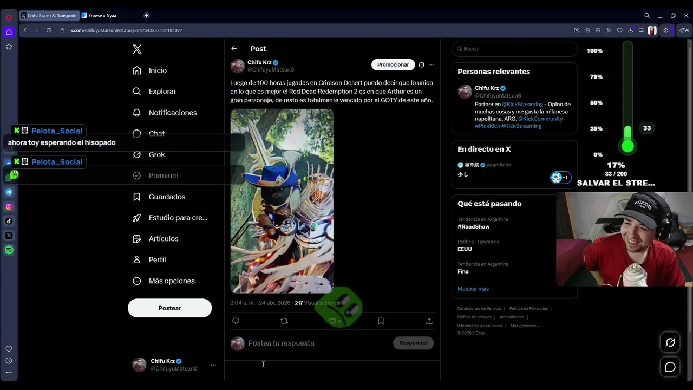Viewport: 693px width, 390px height.
Task: Open post options three-dots menu
Action: [431, 64]
